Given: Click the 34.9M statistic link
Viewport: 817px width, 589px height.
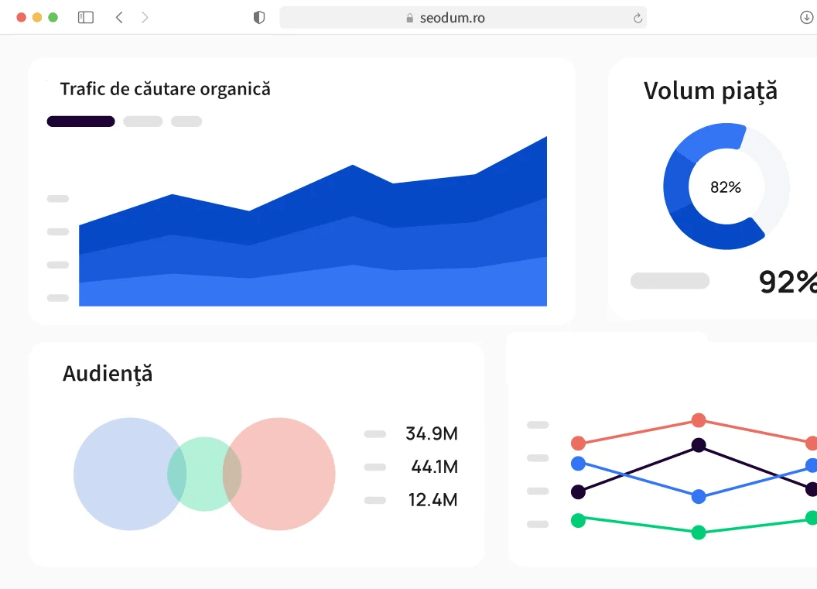Looking at the screenshot, I should pyautogui.click(x=431, y=434).
